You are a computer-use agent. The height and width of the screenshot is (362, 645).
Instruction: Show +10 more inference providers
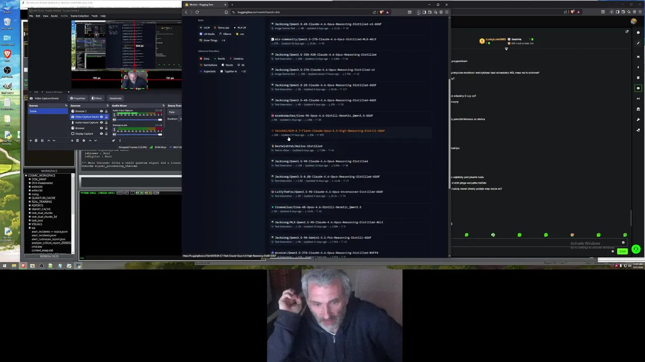[x=243, y=71]
